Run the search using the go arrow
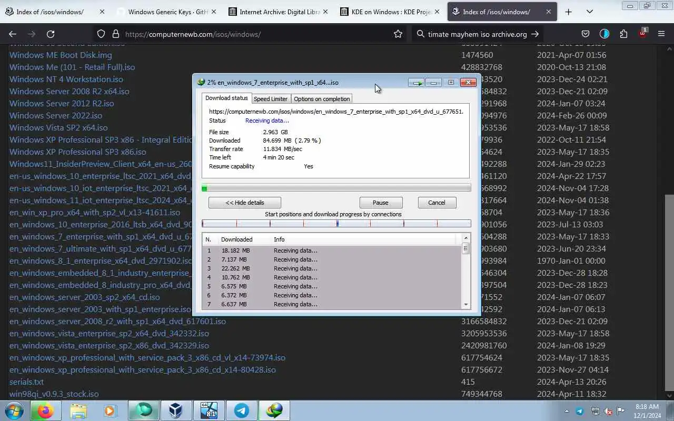 [535, 34]
